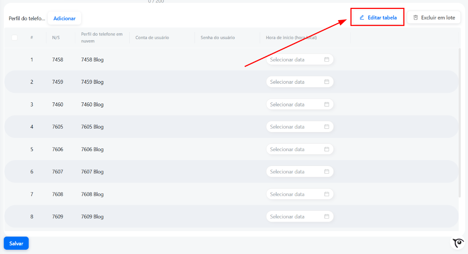Click the trash icon in Excluir em lote
468x254 pixels.
[416, 18]
